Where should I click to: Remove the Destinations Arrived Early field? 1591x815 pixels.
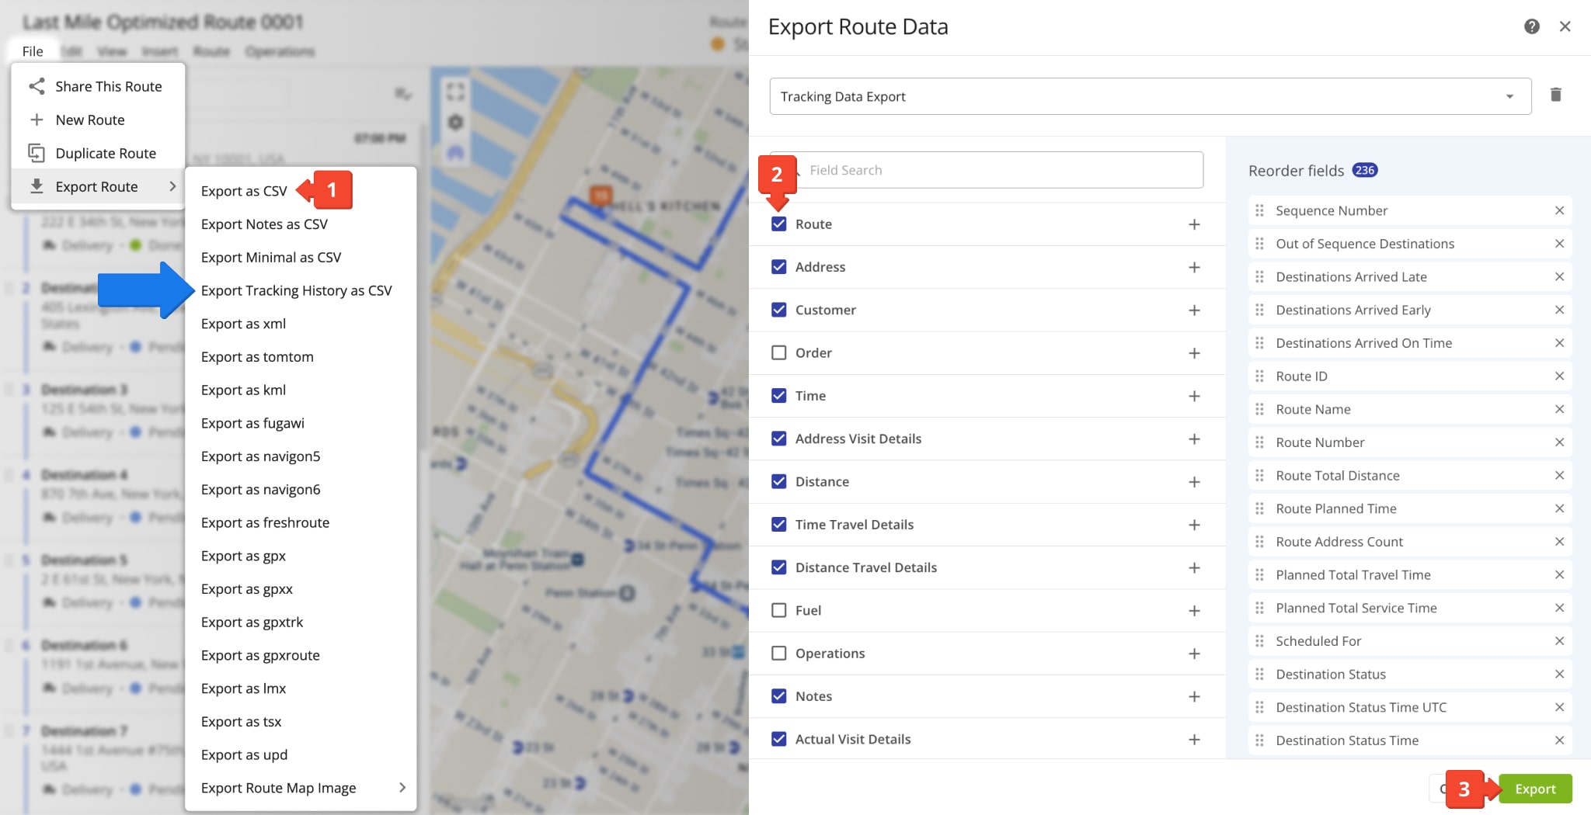click(1559, 310)
